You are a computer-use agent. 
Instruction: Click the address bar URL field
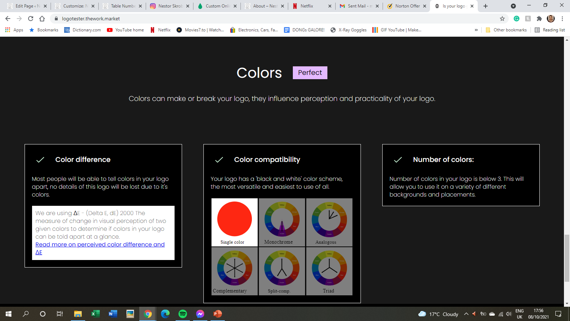point(249,19)
